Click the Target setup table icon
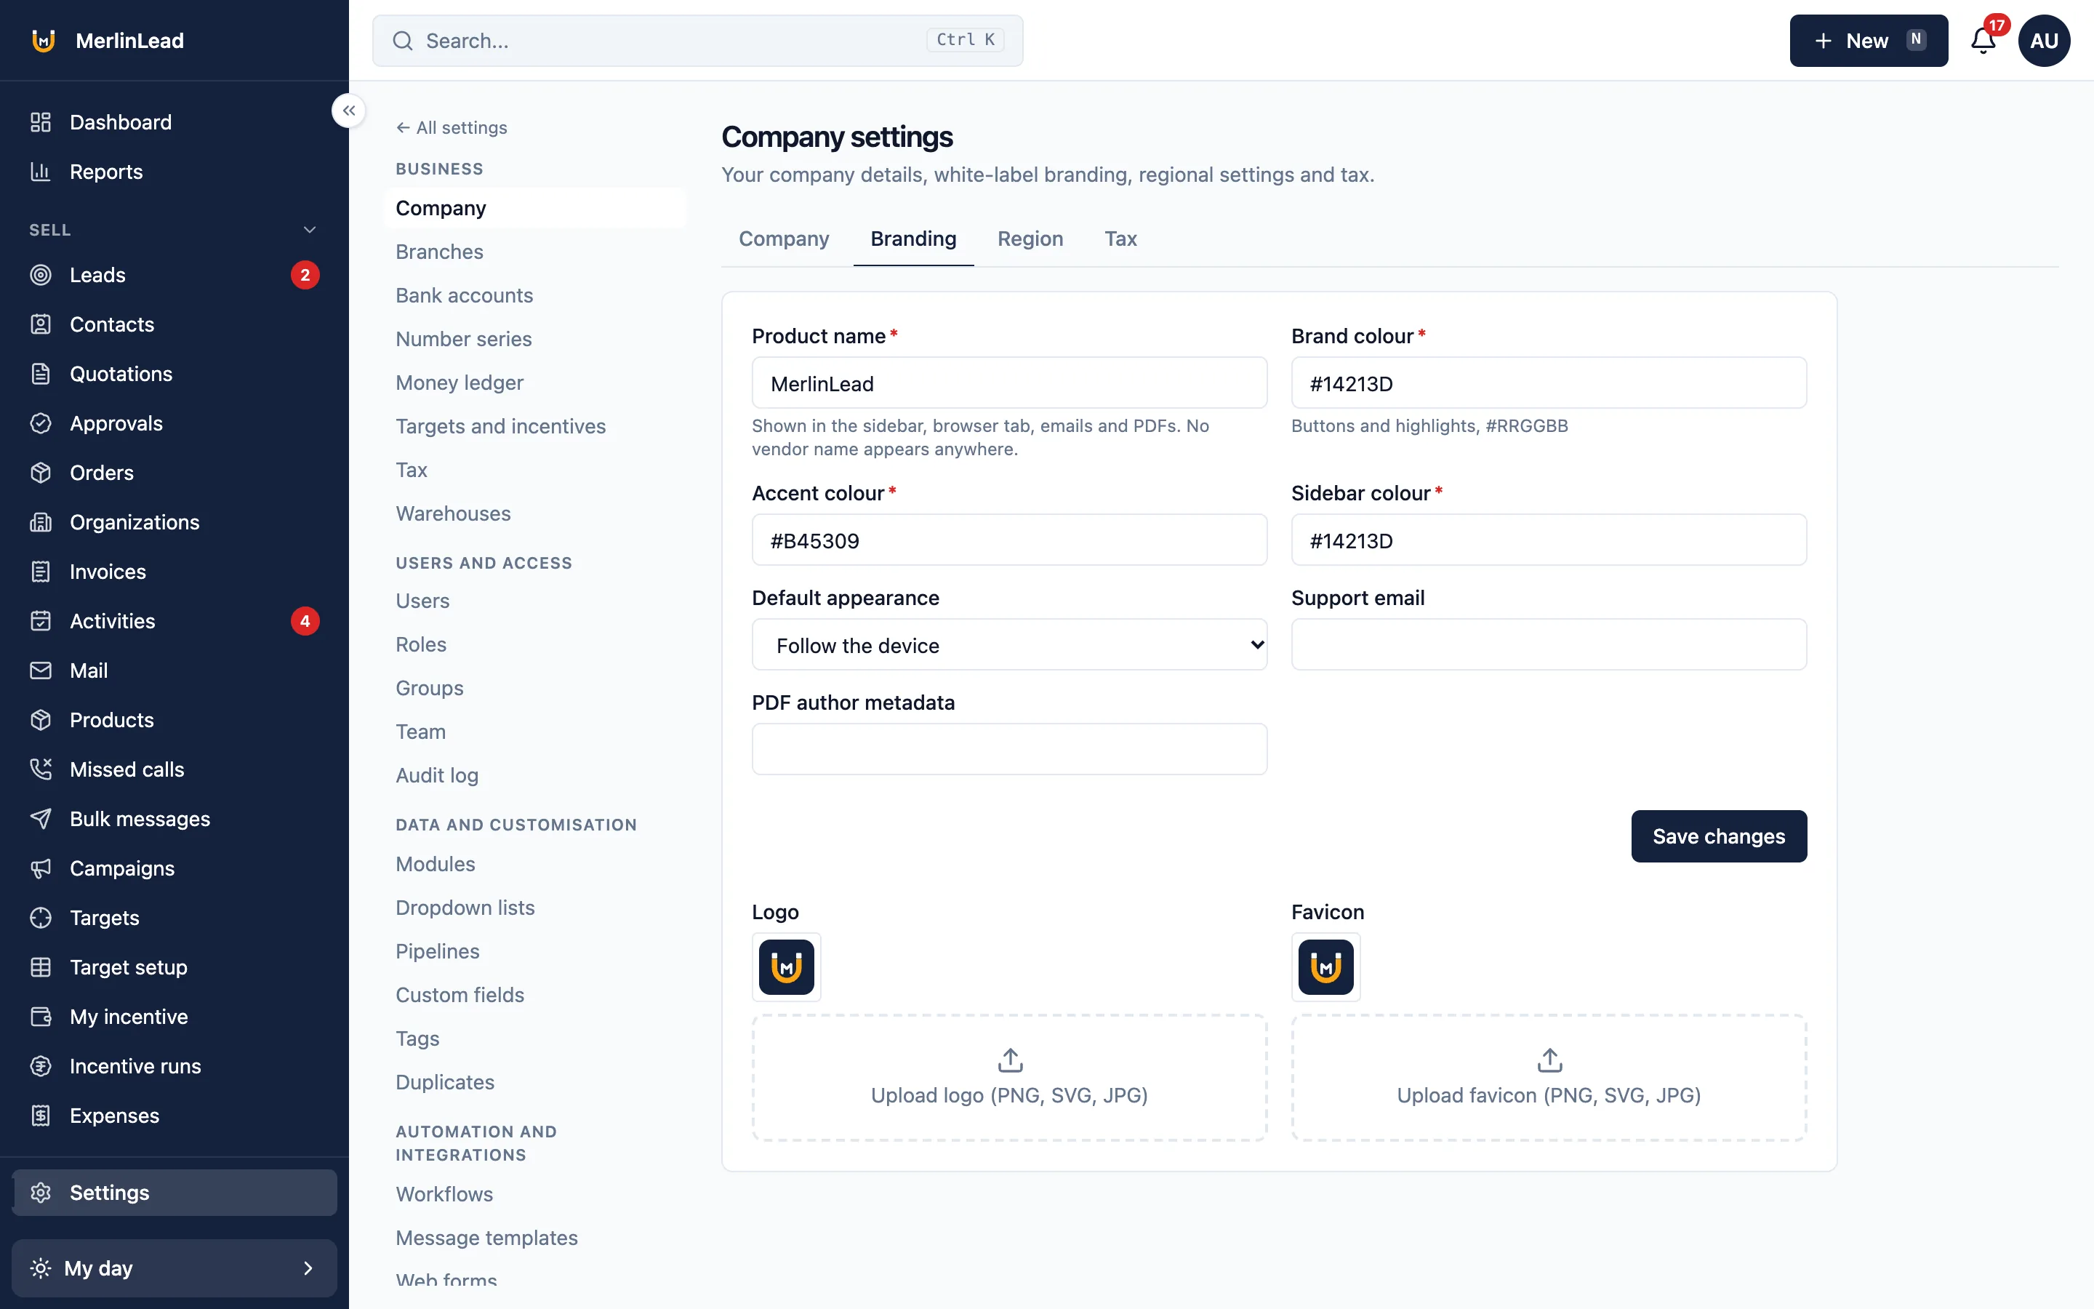The image size is (2094, 1309). pyautogui.click(x=41, y=967)
